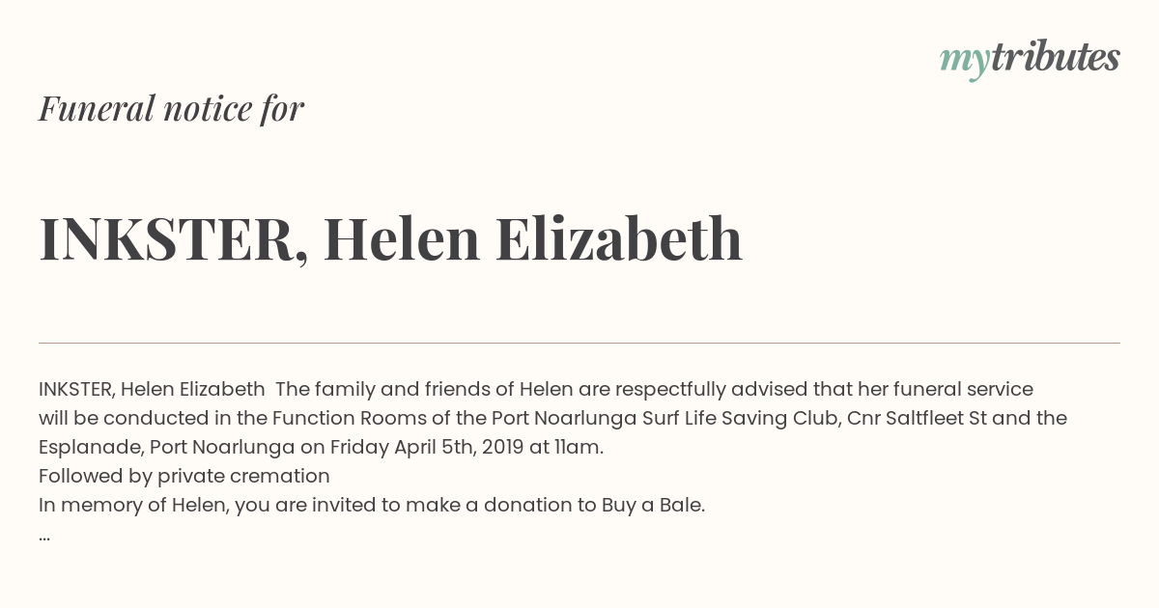Click the 'my' part of the logo
Viewport: 1159px width, 608px height.
click(964, 62)
